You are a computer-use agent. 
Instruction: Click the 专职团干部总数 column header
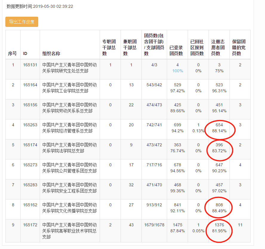point(109,47)
